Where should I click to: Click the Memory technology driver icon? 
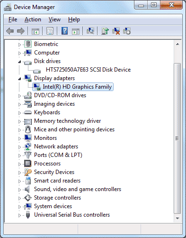(28, 121)
